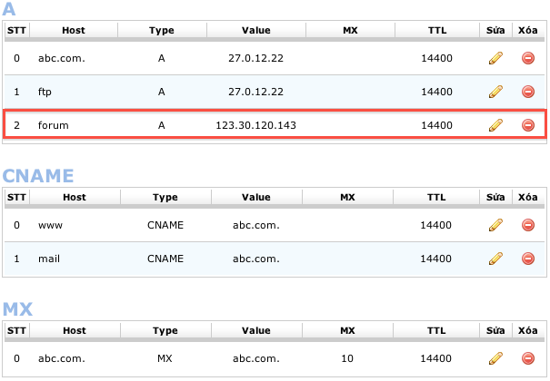Edit the highlighted forum record
The image size is (550, 381).
tap(495, 124)
